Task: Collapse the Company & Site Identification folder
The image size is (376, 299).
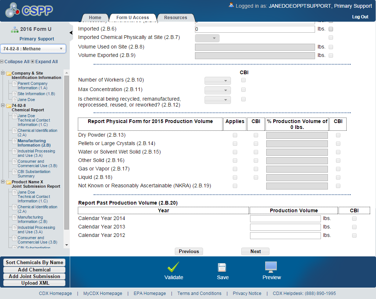Action: [x=3, y=73]
